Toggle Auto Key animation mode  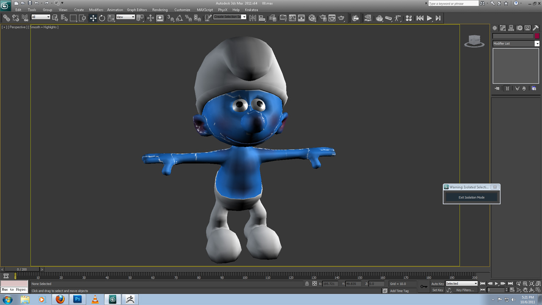(x=437, y=284)
